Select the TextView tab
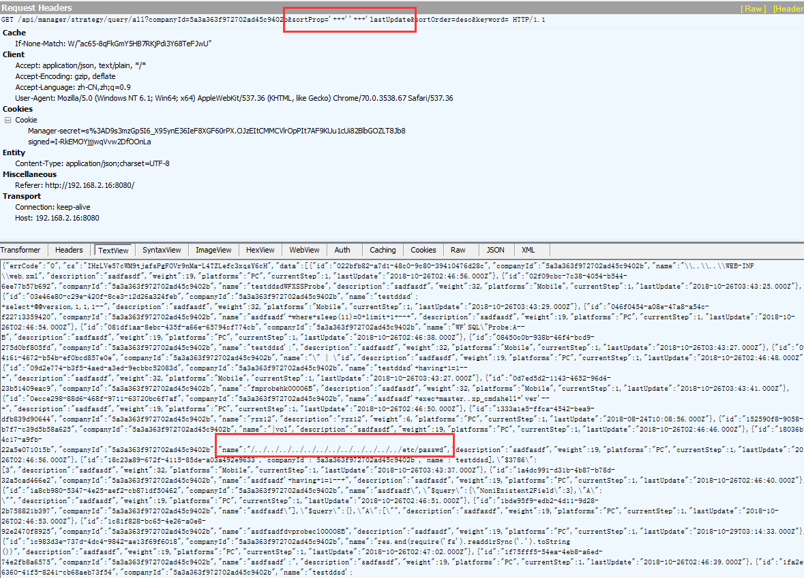This screenshot has width=804, height=578. tap(113, 251)
